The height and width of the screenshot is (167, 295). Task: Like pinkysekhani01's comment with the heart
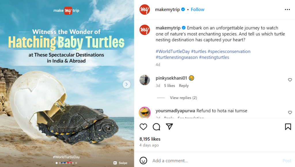pos(290,80)
